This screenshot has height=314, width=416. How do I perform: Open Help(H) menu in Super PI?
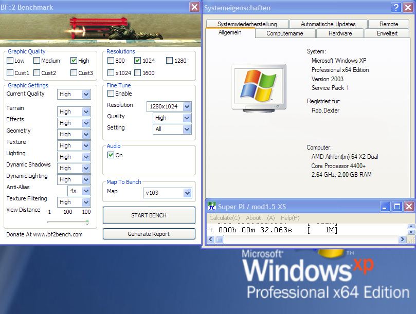tap(290, 218)
